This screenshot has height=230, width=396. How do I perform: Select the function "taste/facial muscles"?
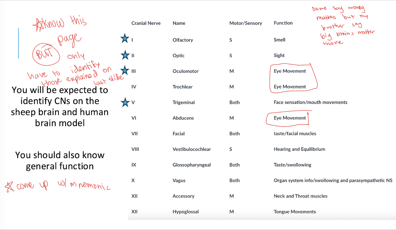[295, 133]
